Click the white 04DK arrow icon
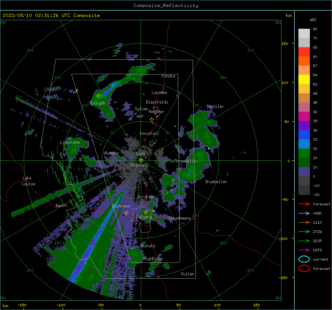332x310 pixels. pos(304,213)
